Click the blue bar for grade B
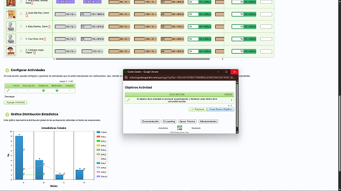This screenshot has width=341, height=191. (39, 170)
